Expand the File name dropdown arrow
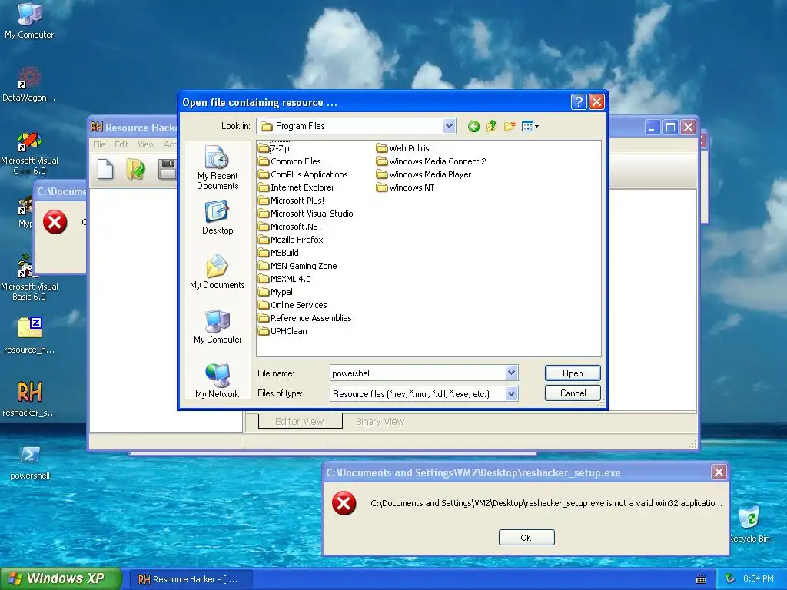 click(511, 373)
